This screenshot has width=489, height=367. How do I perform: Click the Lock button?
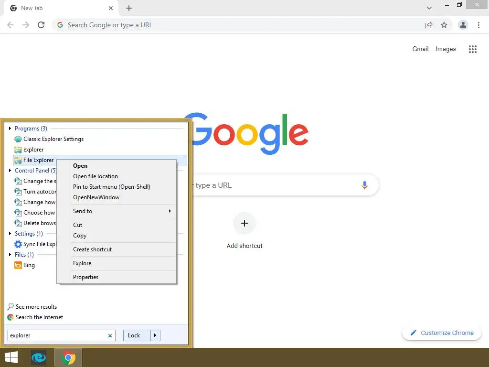[137, 335]
